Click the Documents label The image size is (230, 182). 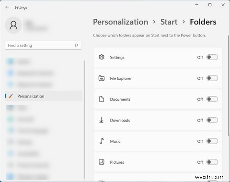point(120,99)
